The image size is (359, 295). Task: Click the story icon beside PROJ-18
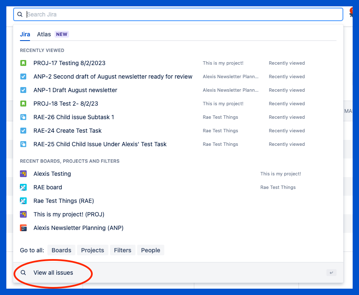[23, 104]
